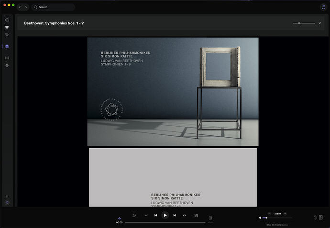Click the green macOS fullscreen button
330x228 pixels.
point(13,5)
